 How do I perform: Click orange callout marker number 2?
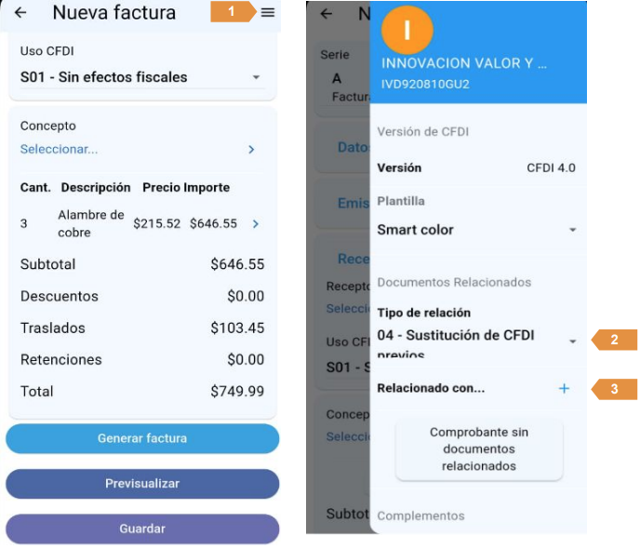(x=615, y=341)
